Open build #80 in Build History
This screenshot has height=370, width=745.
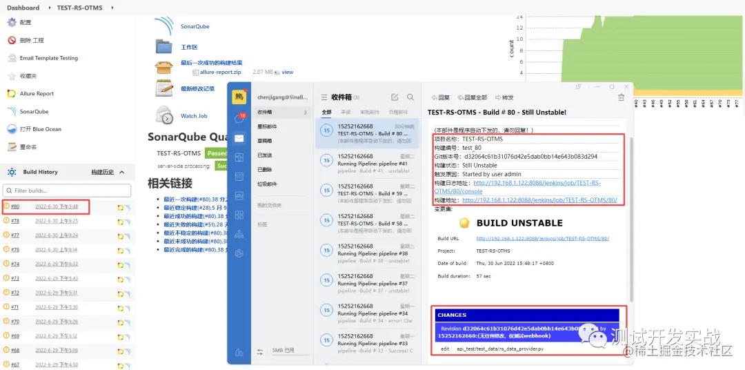pos(15,206)
